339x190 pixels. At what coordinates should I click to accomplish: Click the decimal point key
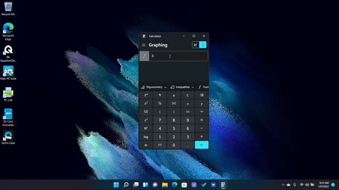tap(188, 145)
